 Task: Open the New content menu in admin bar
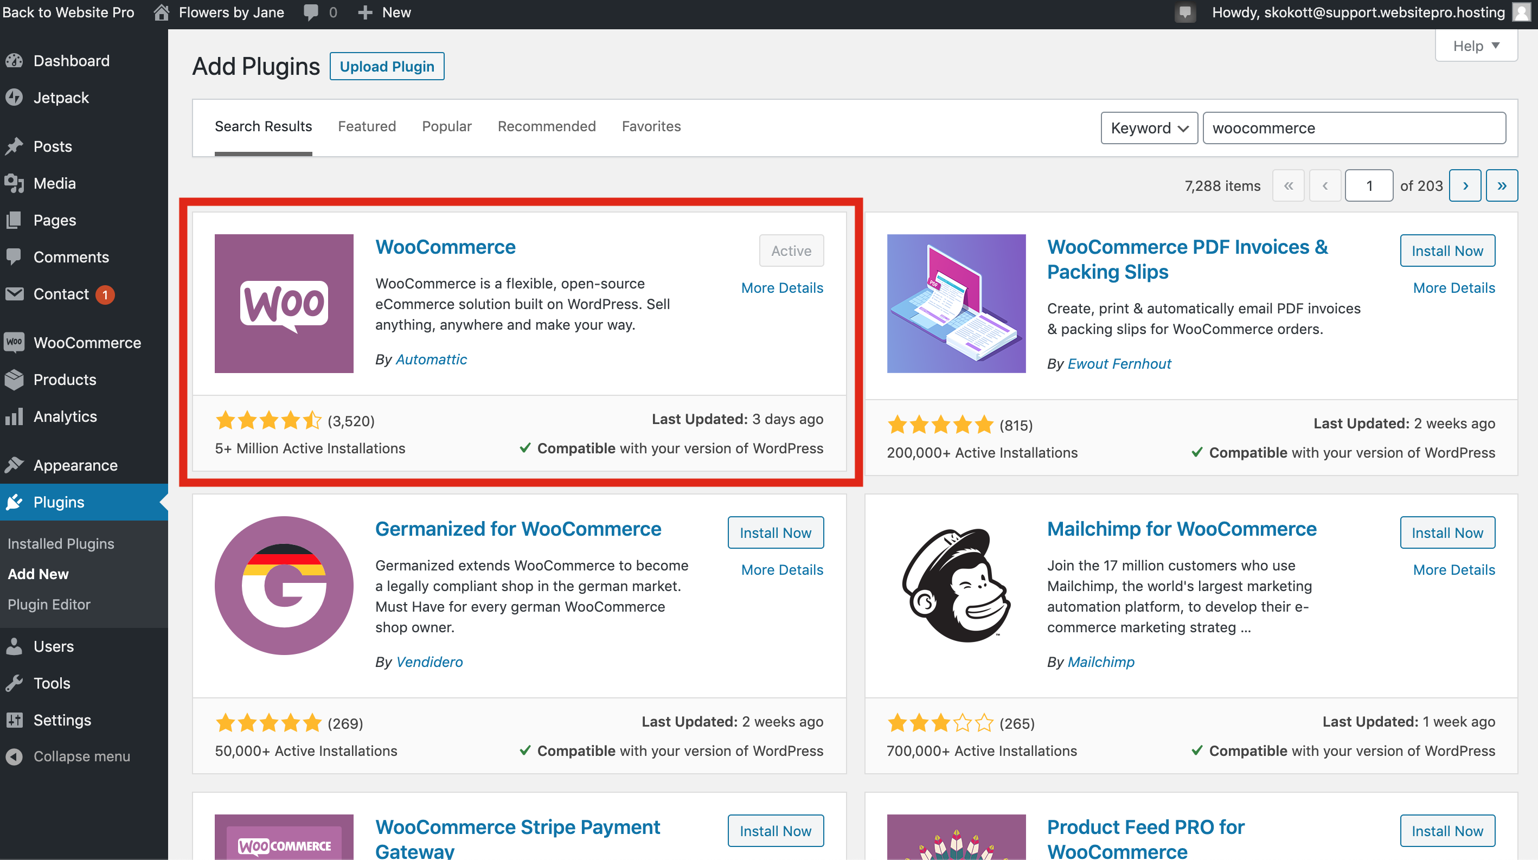(x=385, y=12)
